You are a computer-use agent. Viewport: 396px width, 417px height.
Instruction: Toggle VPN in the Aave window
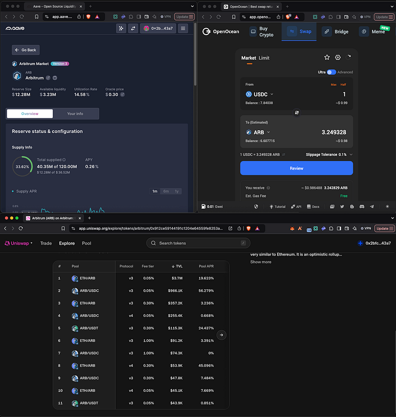click(x=165, y=16)
